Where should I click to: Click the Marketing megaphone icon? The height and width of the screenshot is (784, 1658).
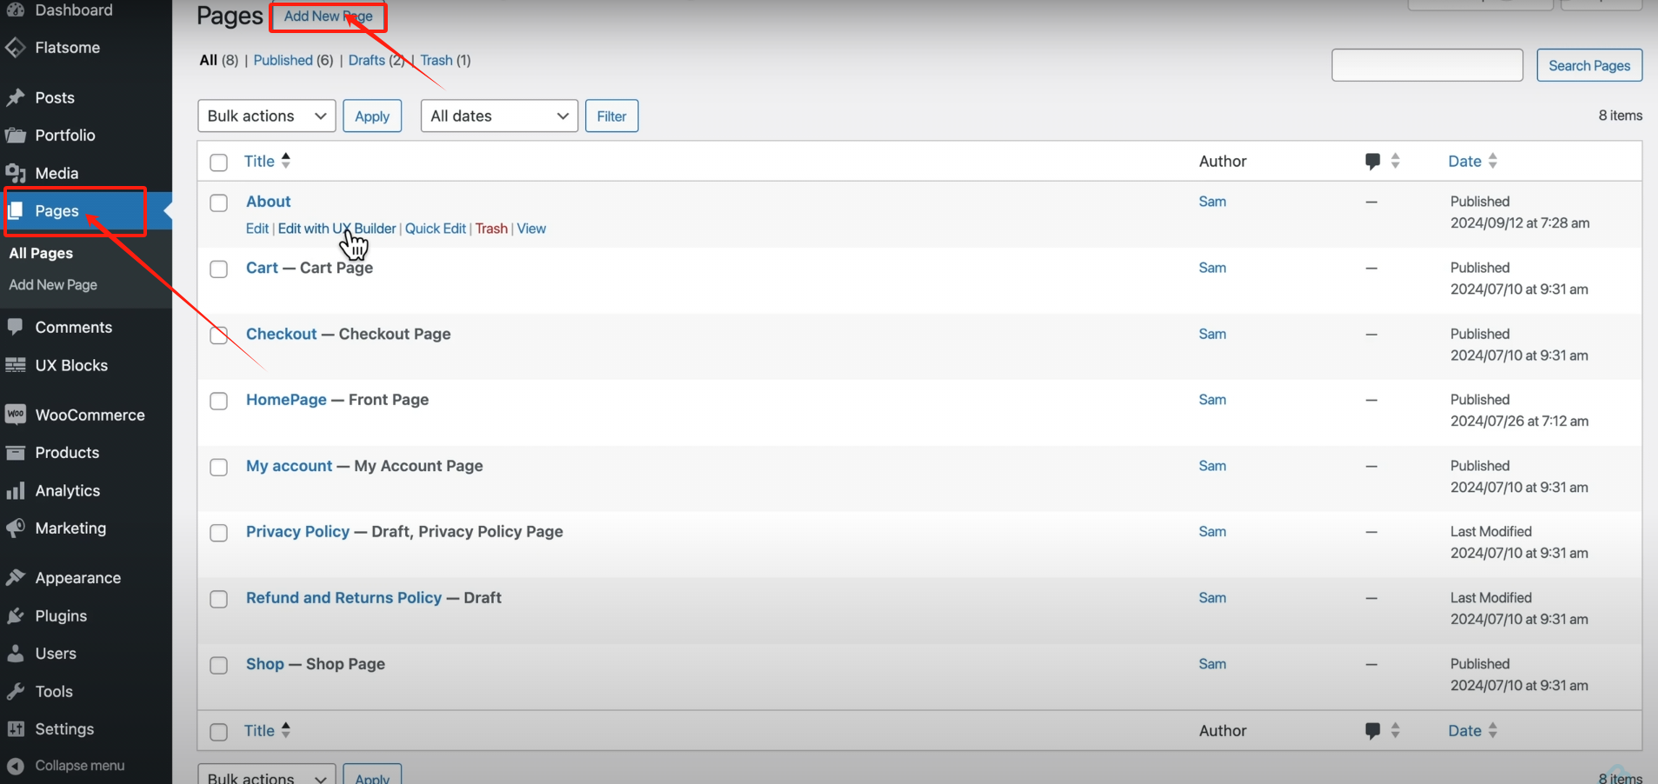point(16,528)
